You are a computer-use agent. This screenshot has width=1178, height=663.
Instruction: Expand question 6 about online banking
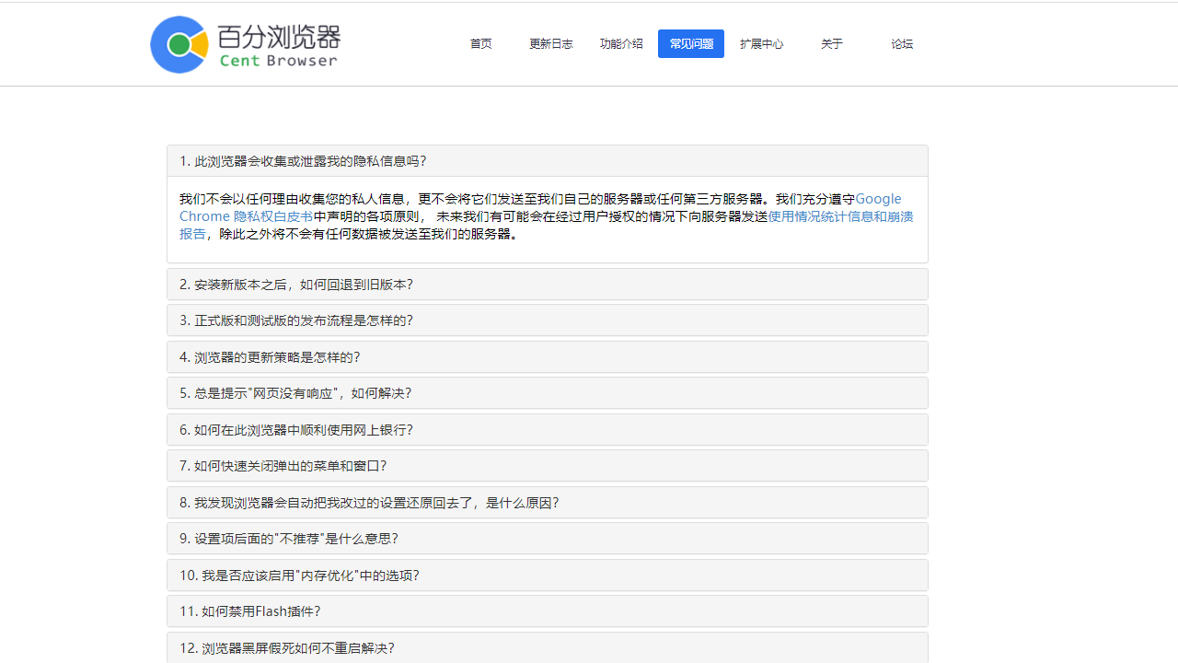tap(296, 430)
